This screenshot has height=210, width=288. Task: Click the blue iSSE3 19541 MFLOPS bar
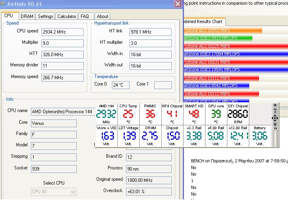(236, 69)
